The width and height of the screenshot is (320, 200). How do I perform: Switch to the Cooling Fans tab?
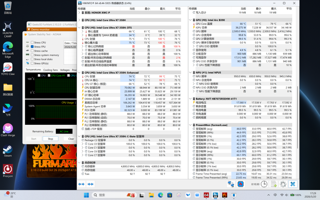pos(50,70)
